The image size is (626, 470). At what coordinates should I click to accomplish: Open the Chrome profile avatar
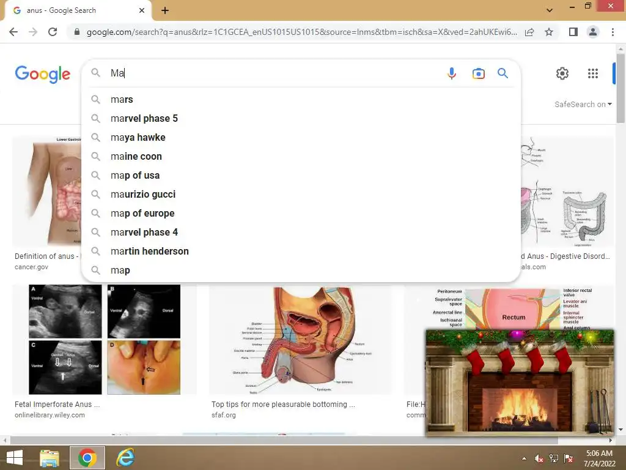point(593,32)
